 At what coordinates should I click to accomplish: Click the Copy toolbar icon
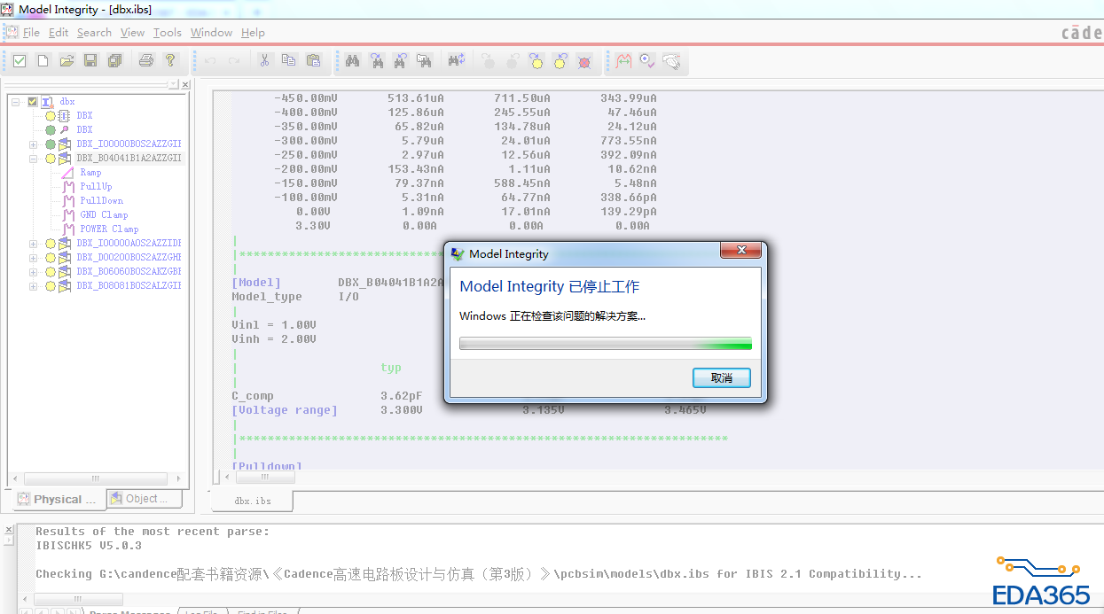(x=288, y=61)
